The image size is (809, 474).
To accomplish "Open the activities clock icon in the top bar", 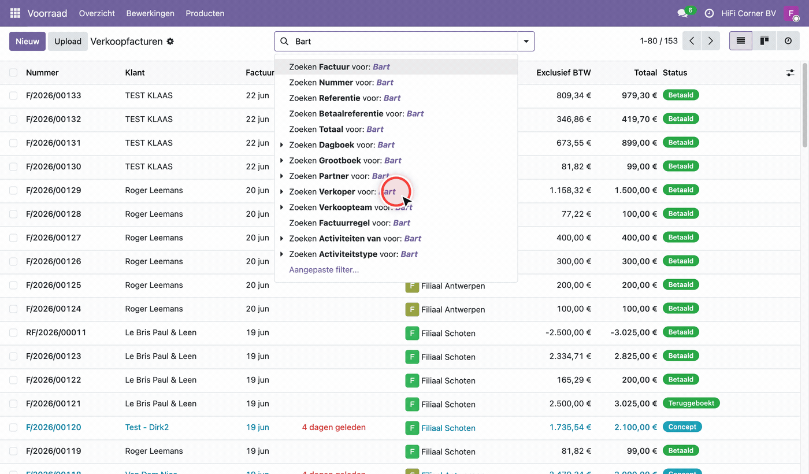I will [709, 13].
